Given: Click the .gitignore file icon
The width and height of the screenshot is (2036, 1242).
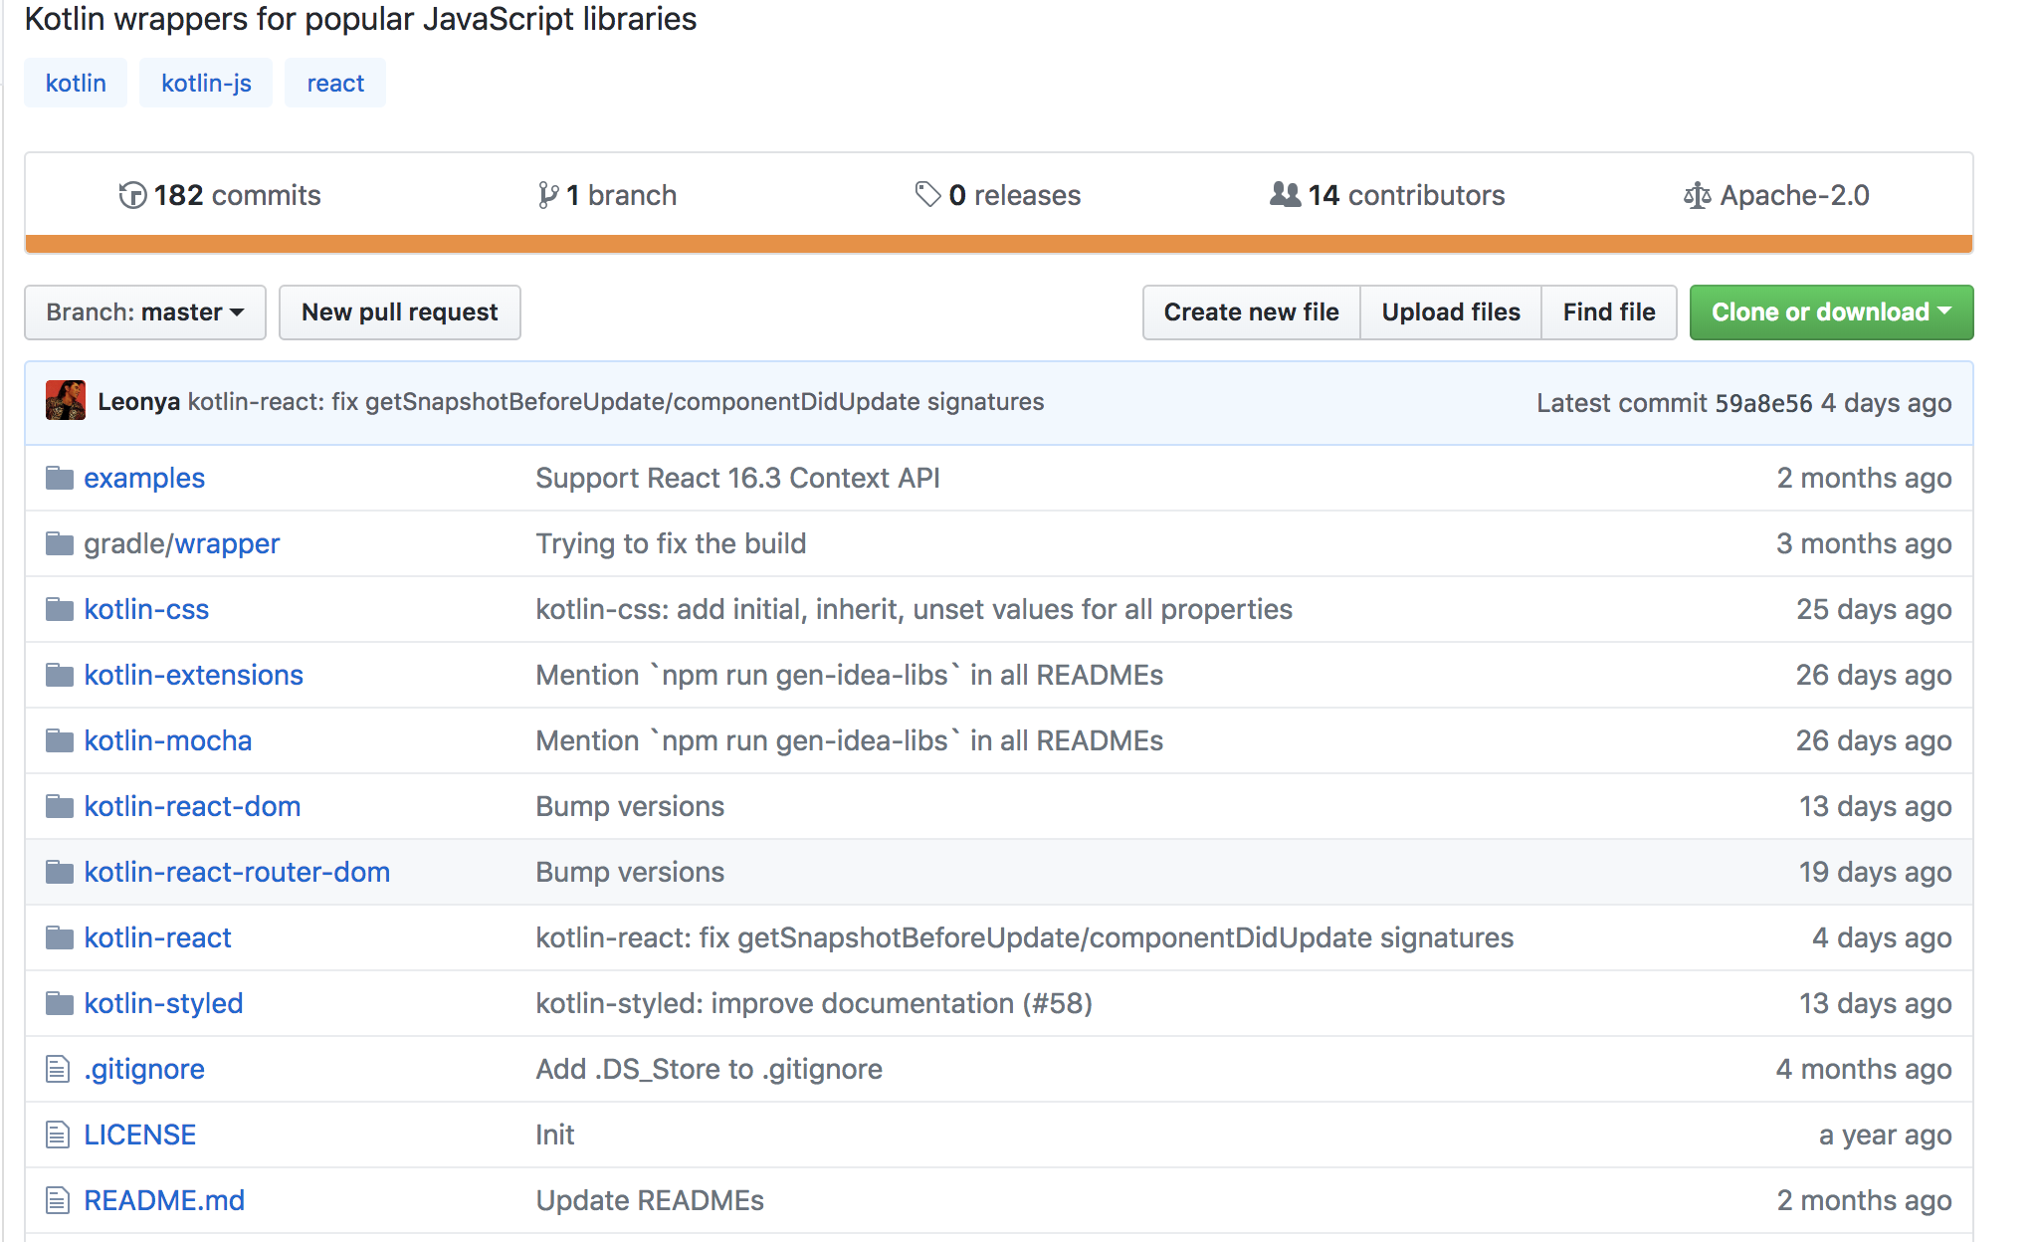Looking at the screenshot, I should click(58, 1069).
